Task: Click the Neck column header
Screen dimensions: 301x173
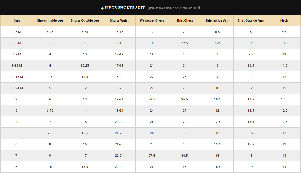Action: [284, 20]
